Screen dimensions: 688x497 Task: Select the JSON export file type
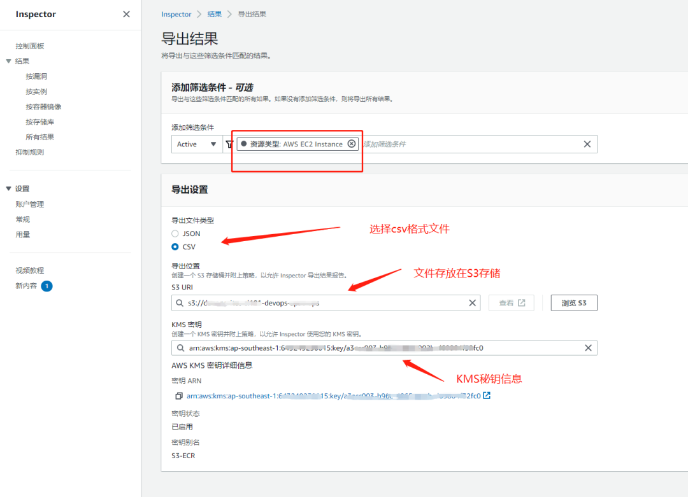click(175, 234)
